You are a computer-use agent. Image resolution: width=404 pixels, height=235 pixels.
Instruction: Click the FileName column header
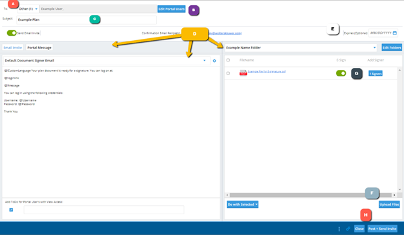[x=247, y=60]
